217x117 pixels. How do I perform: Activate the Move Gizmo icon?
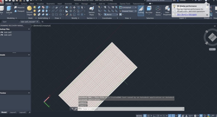tap(158, 11)
